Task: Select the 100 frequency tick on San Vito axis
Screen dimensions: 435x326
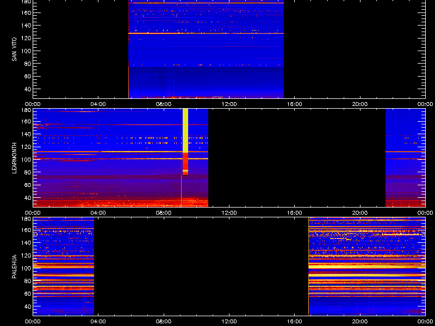Action: 26,51
